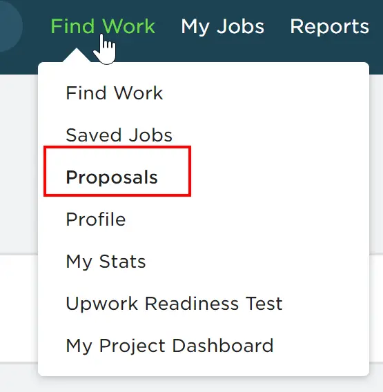This screenshot has width=383, height=392.
Task: Choose My Project Dashboard menu item
Action: tap(170, 346)
